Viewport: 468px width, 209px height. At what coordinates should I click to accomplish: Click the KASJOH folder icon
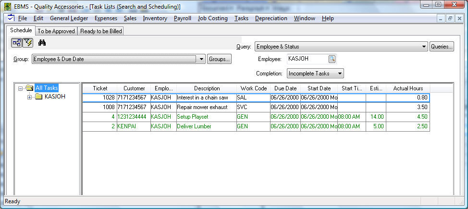(x=39, y=97)
